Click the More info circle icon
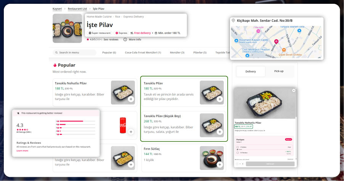Viewport: 344px width, 181px height. point(125,40)
